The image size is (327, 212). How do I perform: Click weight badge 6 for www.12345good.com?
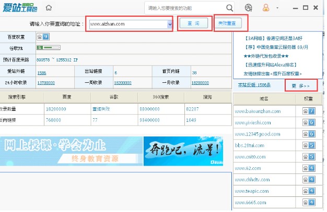(x=309, y=133)
